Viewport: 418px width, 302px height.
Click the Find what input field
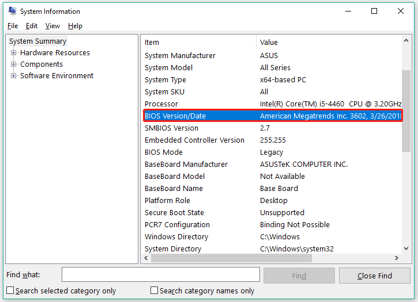click(161, 274)
